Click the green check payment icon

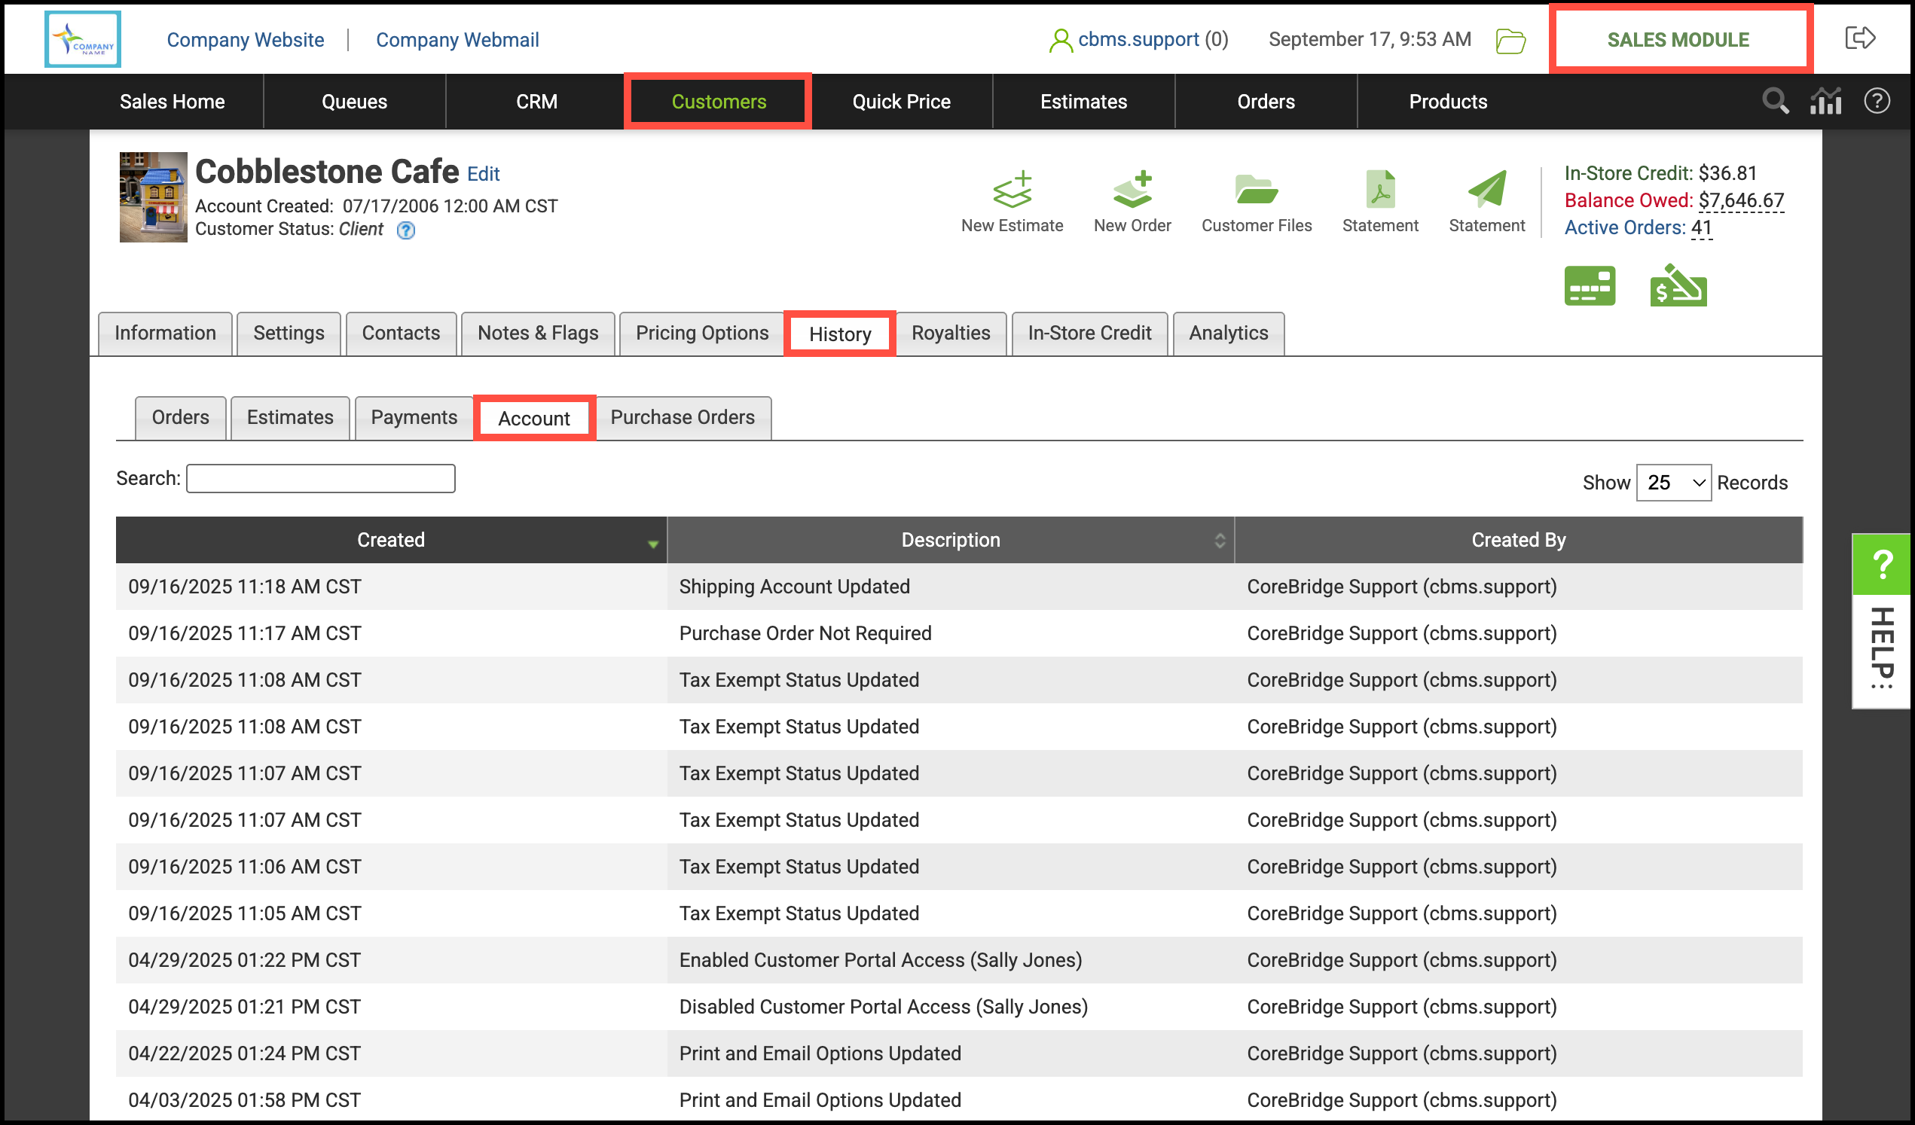click(1677, 286)
